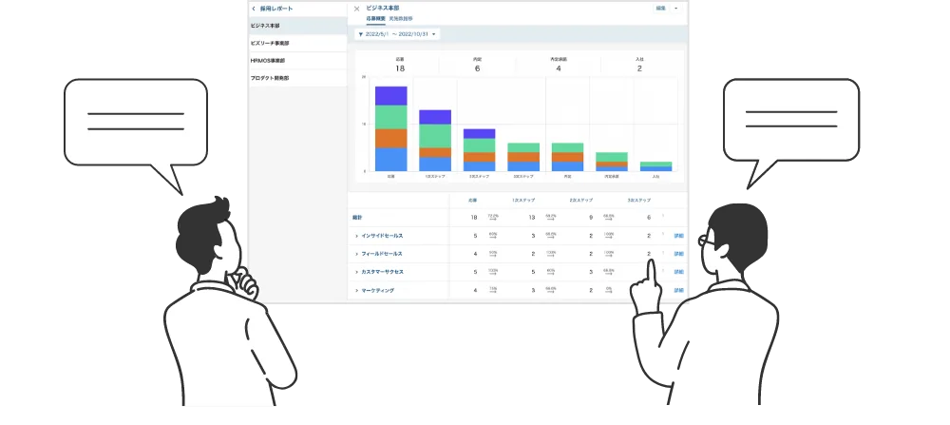Close the ビジネス本部 report panel with X
The image size is (950, 425).
[356, 9]
